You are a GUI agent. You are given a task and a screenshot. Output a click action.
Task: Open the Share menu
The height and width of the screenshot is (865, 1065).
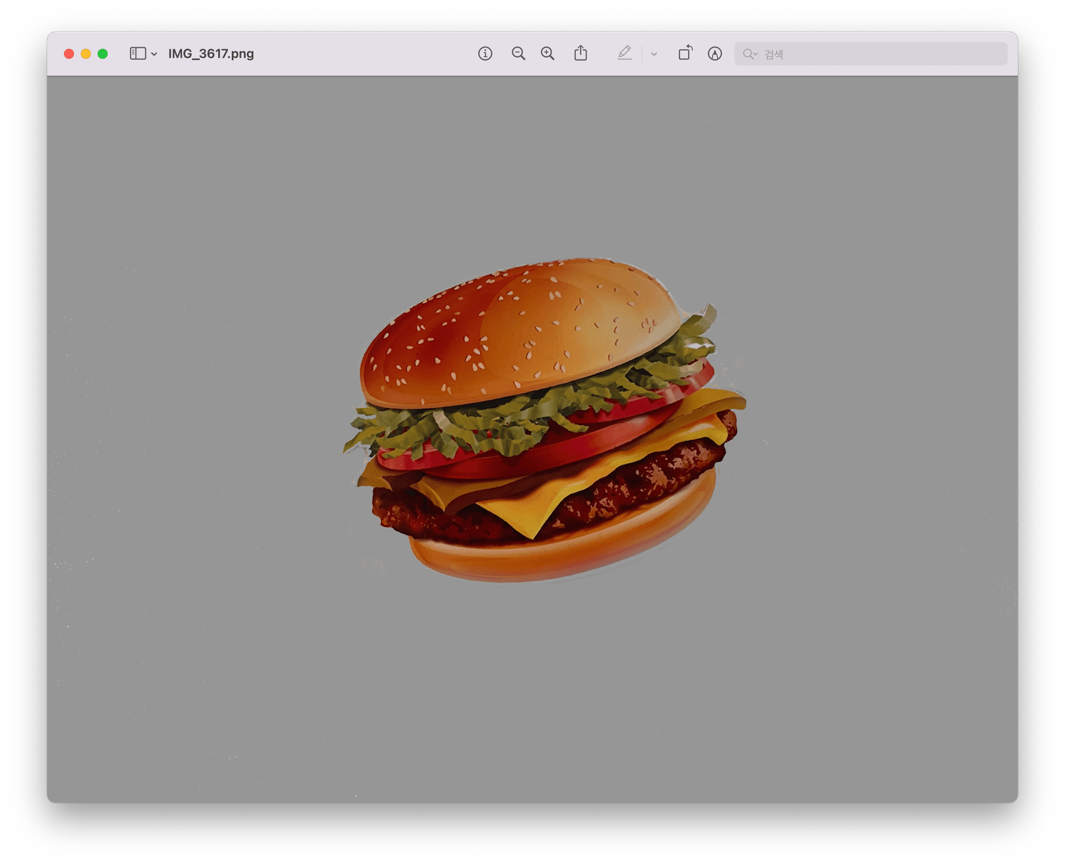coord(580,53)
